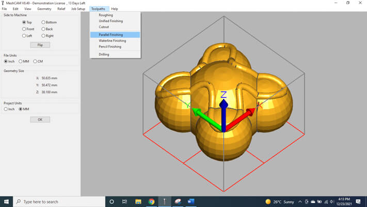Open Task View on the taskbar

coord(125,201)
